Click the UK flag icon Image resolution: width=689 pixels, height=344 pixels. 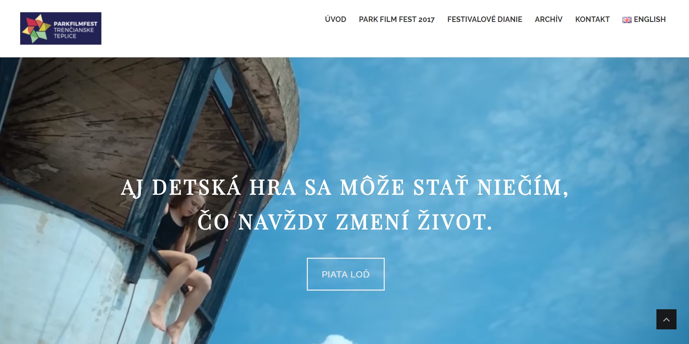(627, 20)
